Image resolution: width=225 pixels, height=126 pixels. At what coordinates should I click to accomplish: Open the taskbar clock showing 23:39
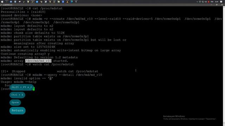click(217, 2)
